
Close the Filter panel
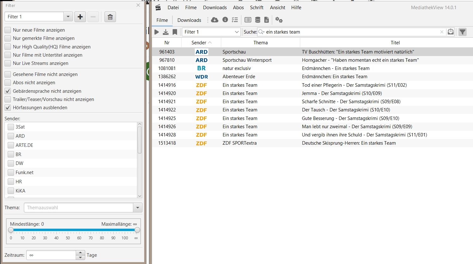click(x=138, y=5)
